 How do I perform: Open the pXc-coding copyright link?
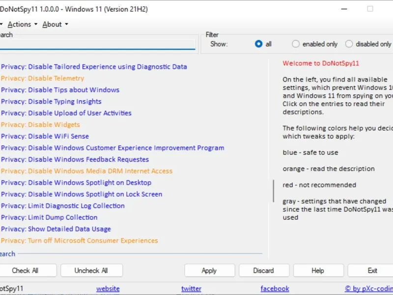[x=369, y=289]
